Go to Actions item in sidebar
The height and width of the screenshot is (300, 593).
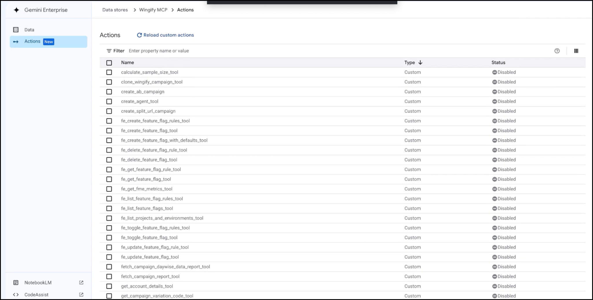pos(48,42)
